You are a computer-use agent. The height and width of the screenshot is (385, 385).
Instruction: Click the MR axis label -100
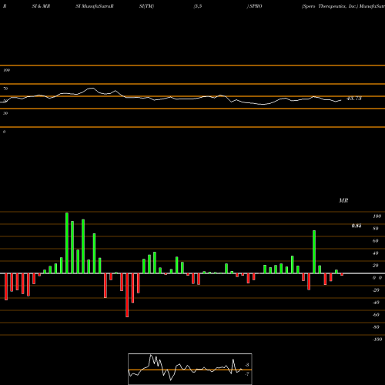[x=377, y=340]
